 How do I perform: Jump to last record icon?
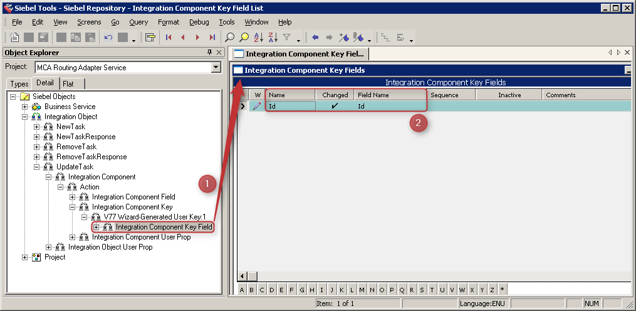coord(212,38)
